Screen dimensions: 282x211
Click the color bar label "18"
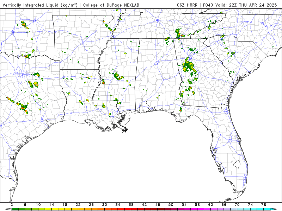65,205
